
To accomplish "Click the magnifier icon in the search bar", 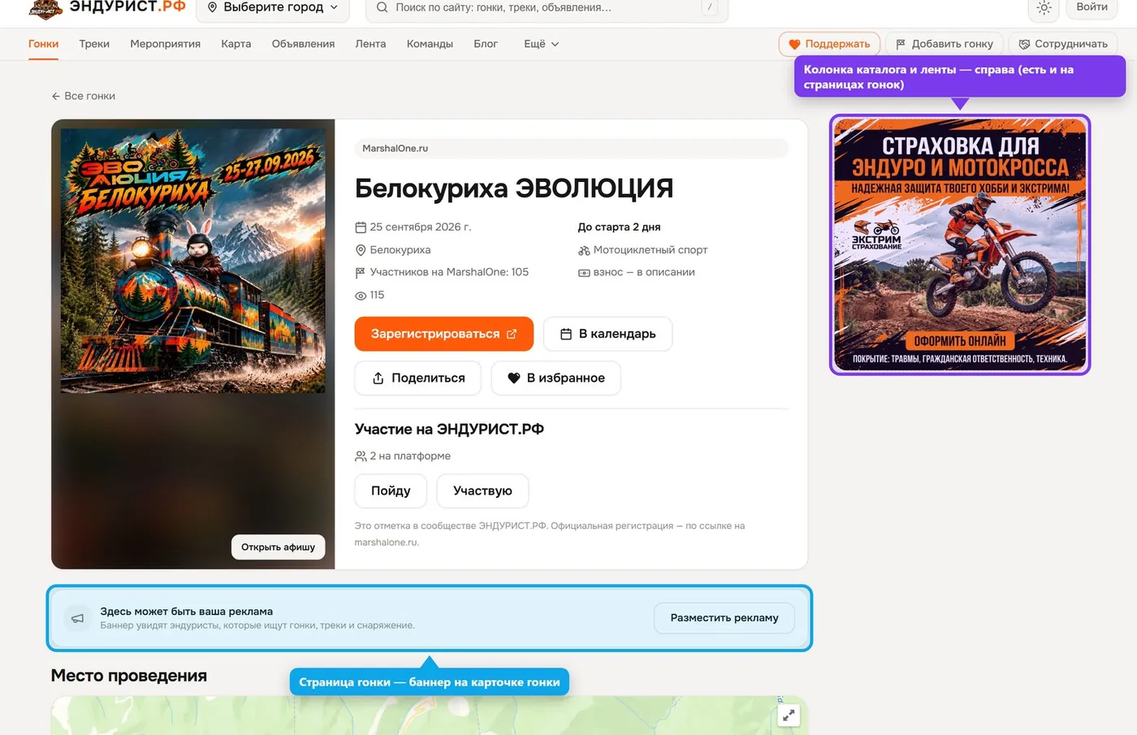I will (383, 7).
